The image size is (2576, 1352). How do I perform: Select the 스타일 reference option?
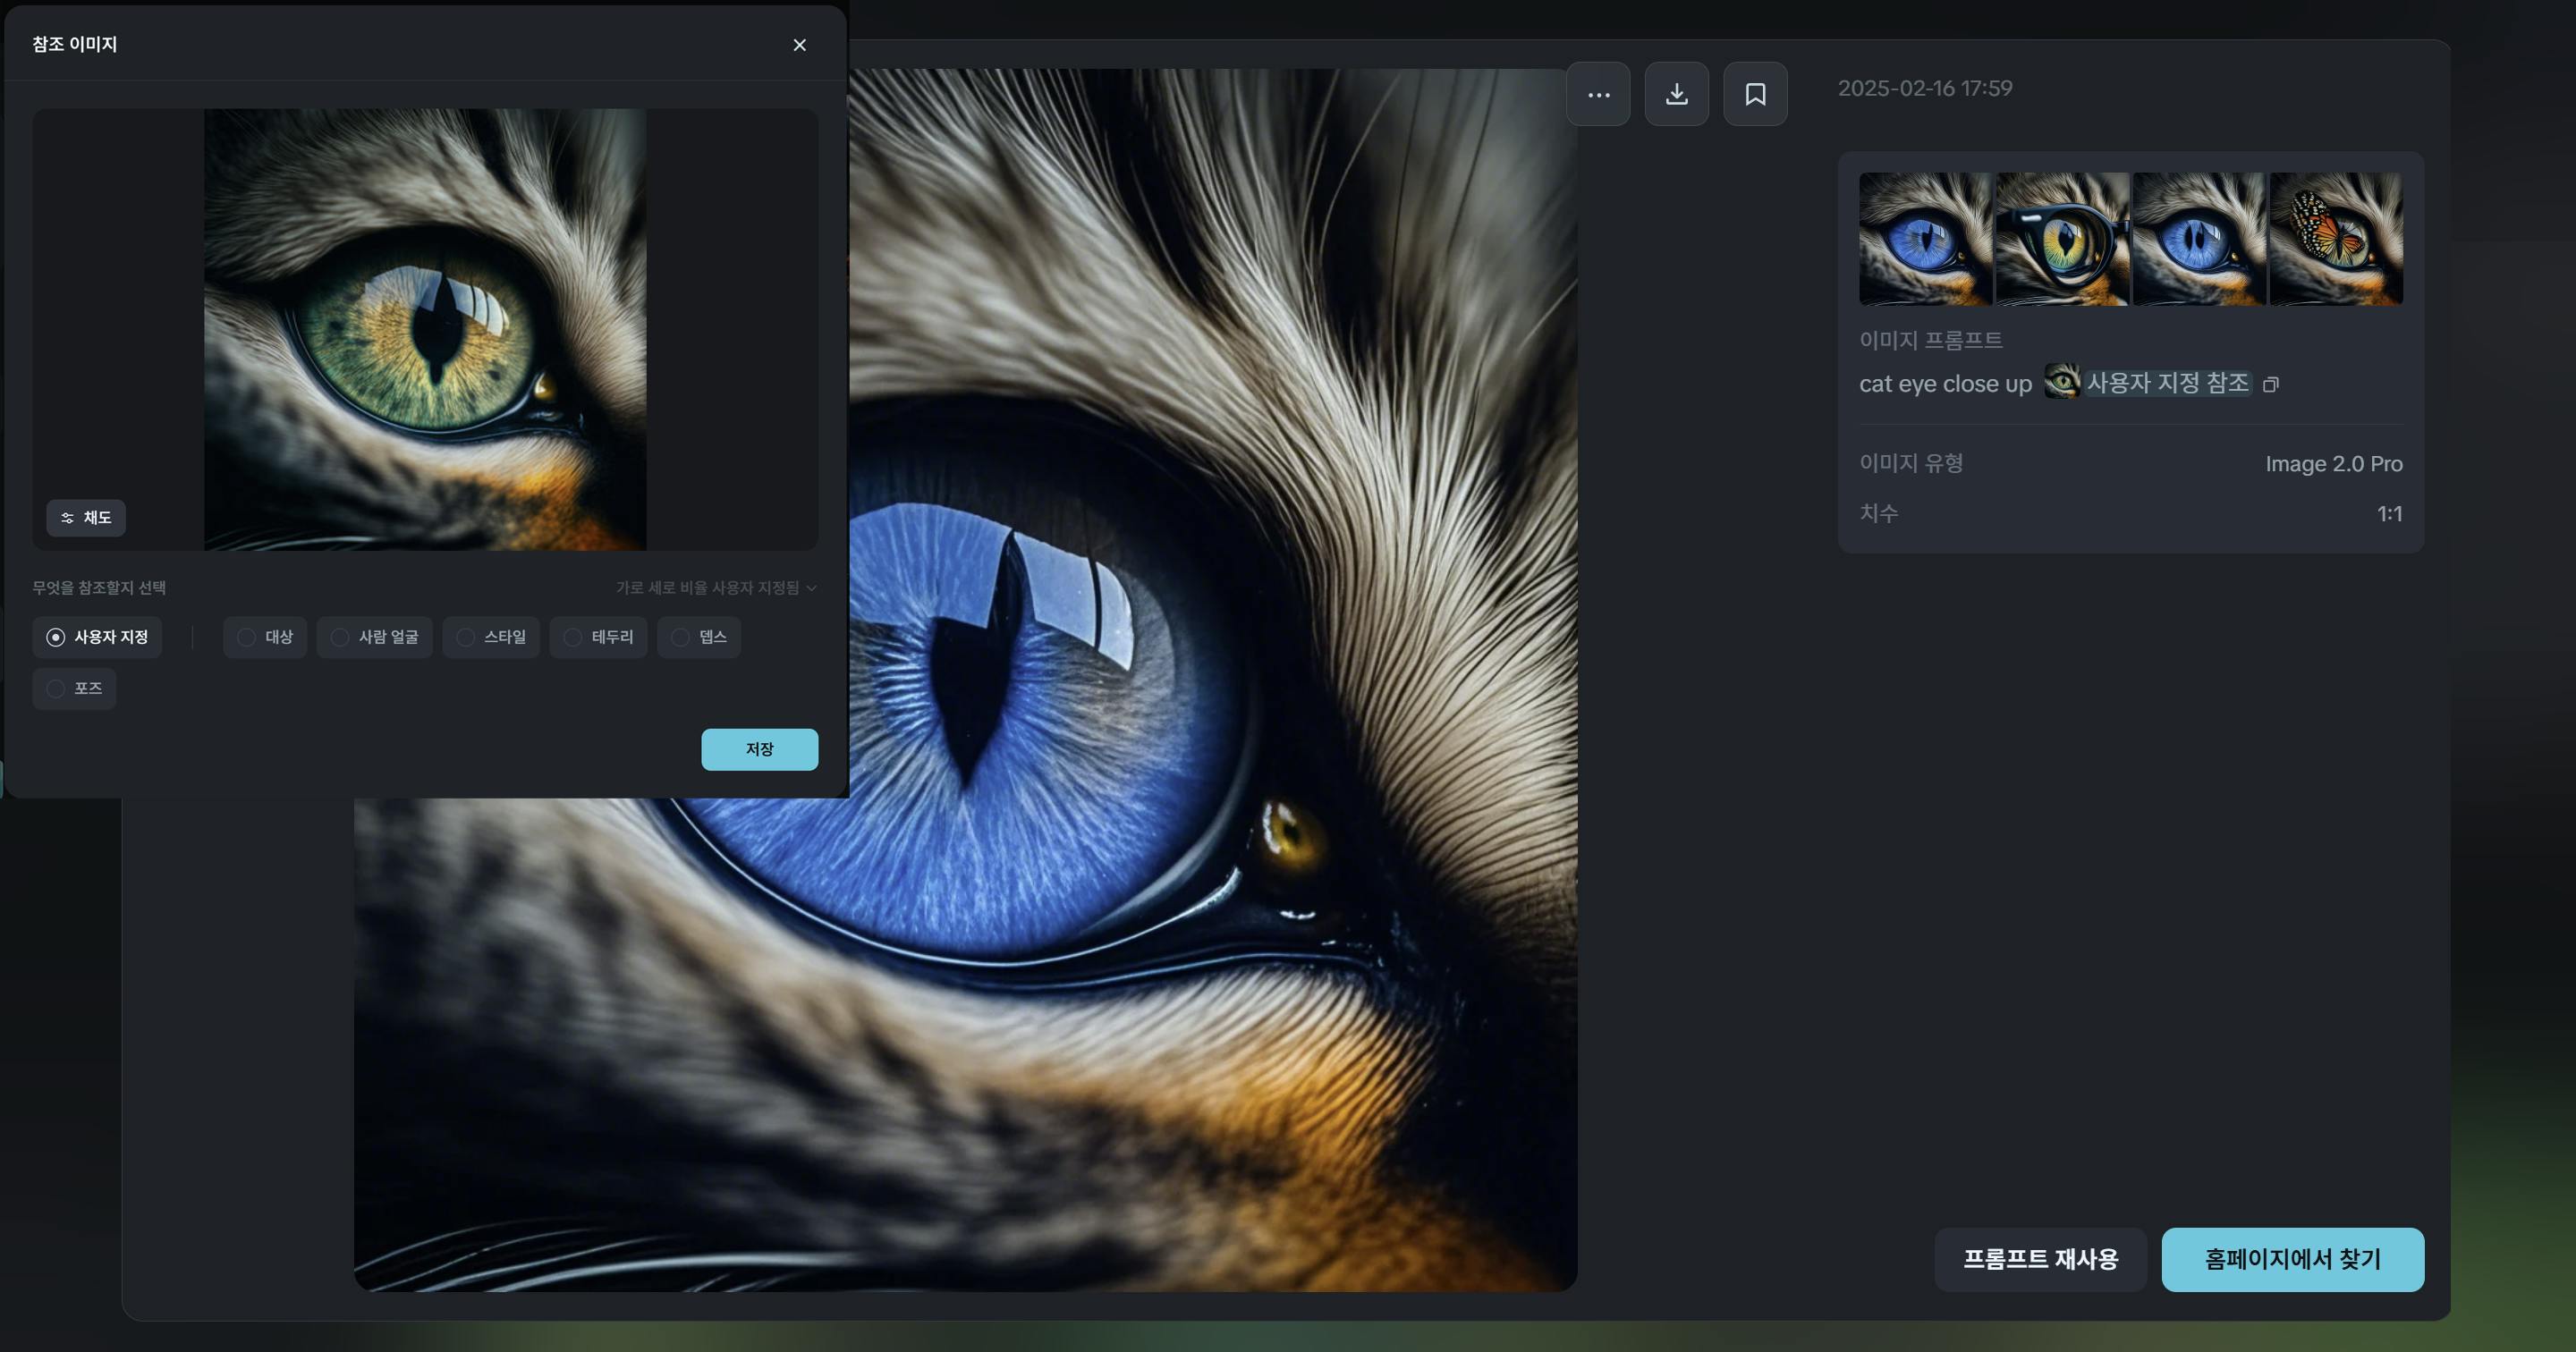pos(491,637)
